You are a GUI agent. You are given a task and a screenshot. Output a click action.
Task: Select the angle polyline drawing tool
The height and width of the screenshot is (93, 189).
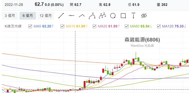[x=82, y=16]
